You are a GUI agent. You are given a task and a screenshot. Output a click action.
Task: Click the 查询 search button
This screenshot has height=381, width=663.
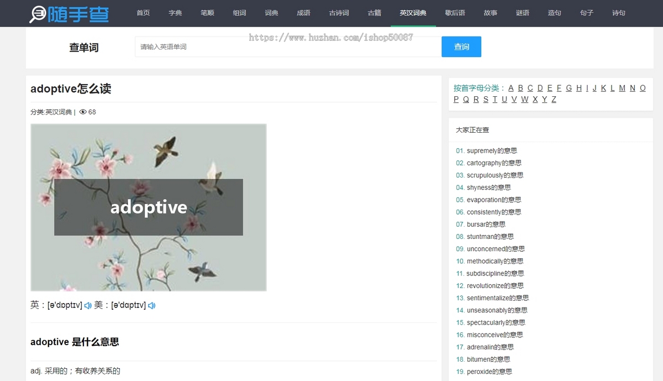pyautogui.click(x=461, y=47)
